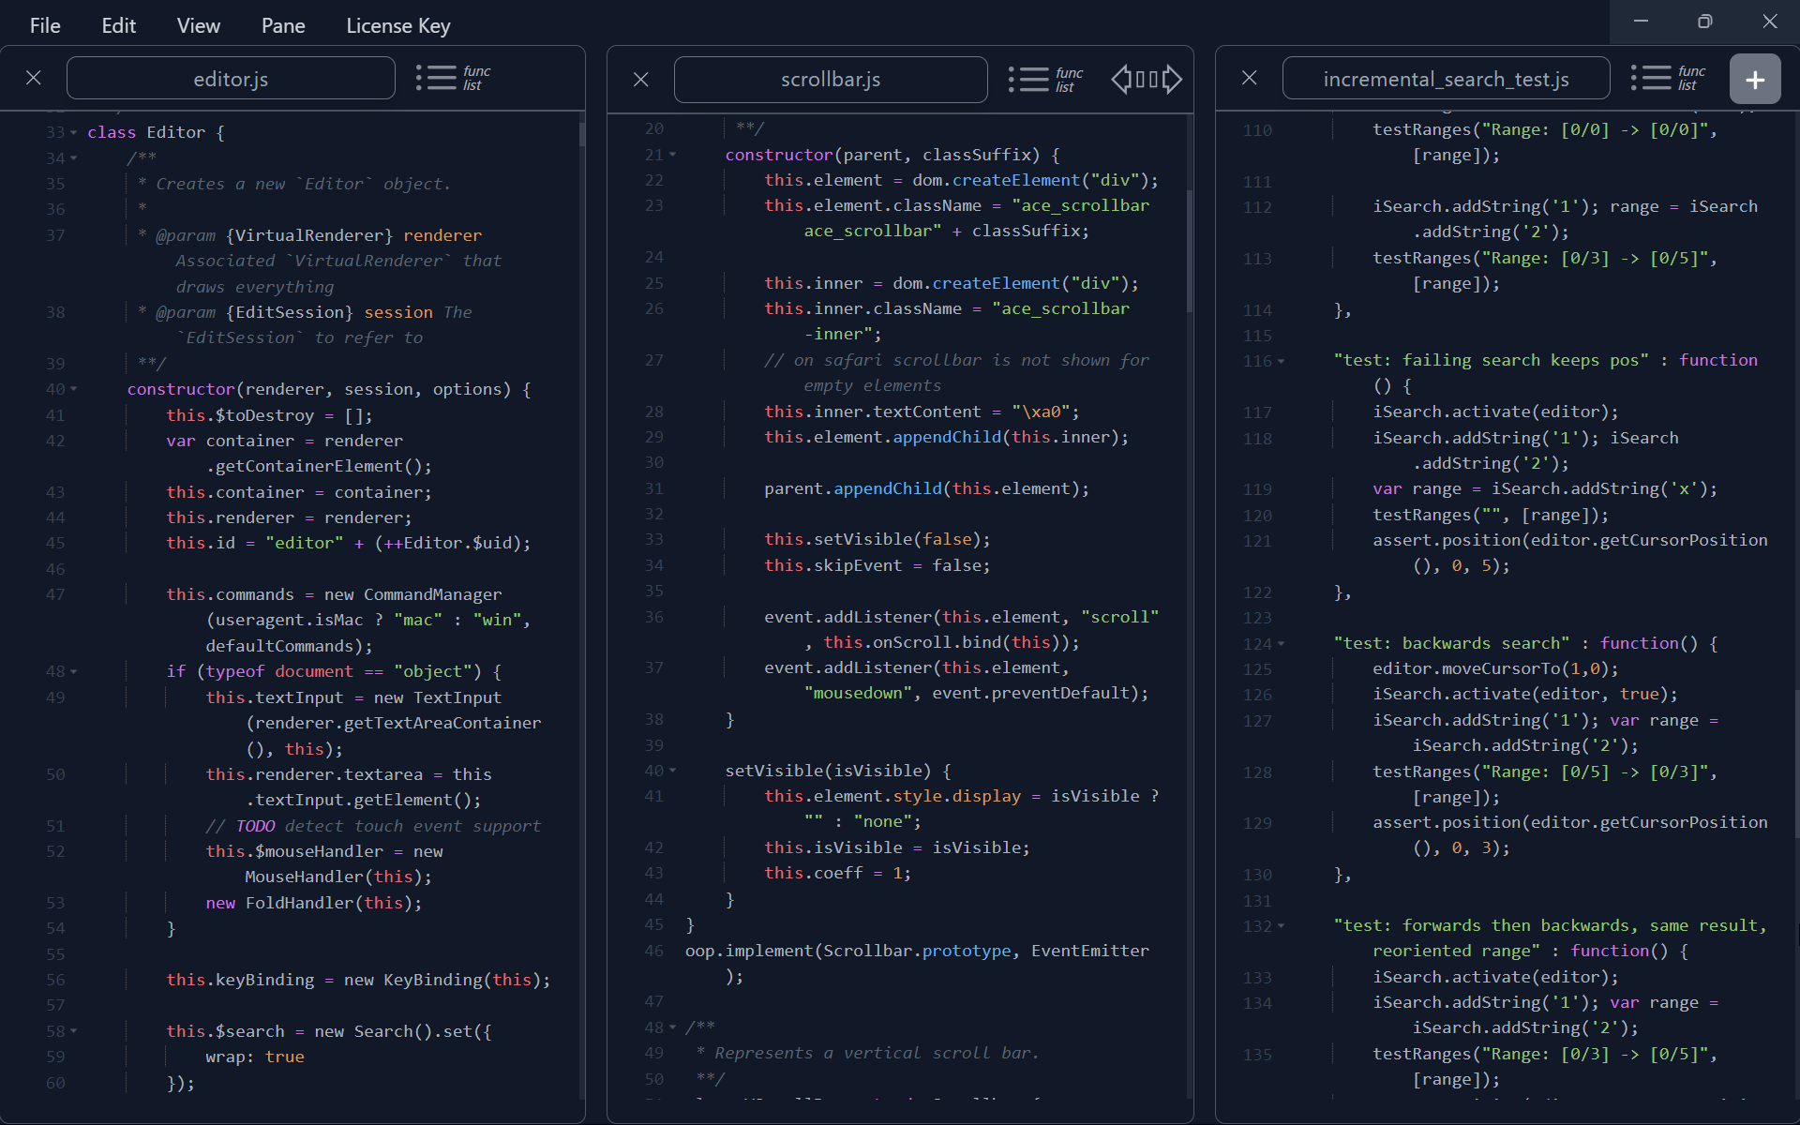This screenshot has width=1800, height=1125.
Task: Move scrollbar.js pane left with arrow icon
Action: (1121, 79)
